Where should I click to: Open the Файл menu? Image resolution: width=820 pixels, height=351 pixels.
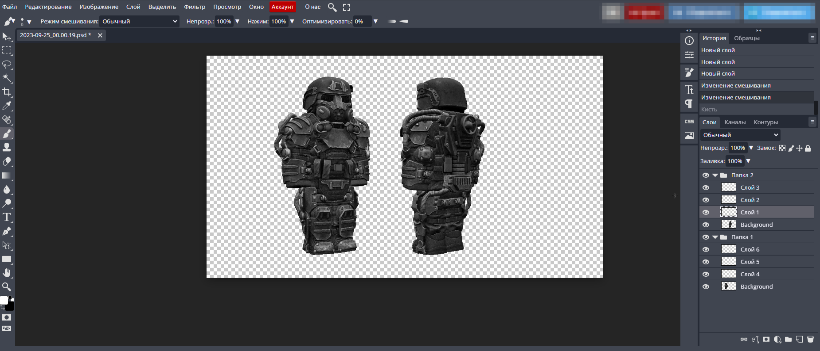pos(10,7)
